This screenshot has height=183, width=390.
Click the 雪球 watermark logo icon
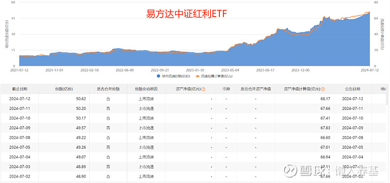[291, 170]
